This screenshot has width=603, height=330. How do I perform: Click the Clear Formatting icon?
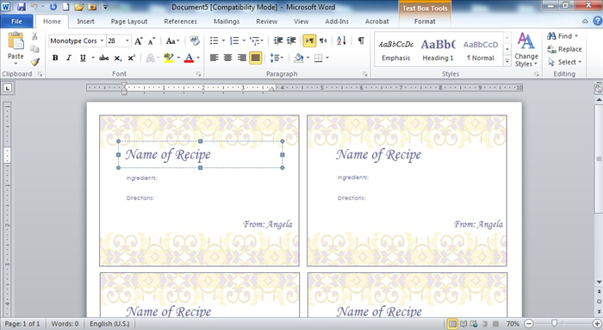click(195, 40)
